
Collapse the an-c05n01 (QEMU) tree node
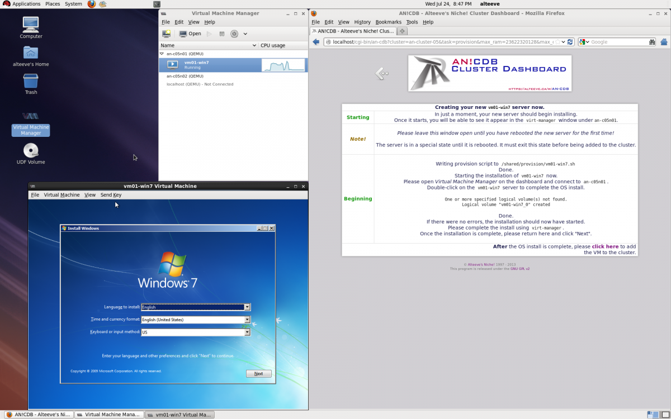pyautogui.click(x=162, y=54)
